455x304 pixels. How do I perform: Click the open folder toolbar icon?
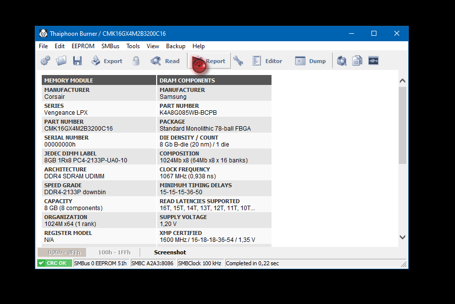(61, 61)
